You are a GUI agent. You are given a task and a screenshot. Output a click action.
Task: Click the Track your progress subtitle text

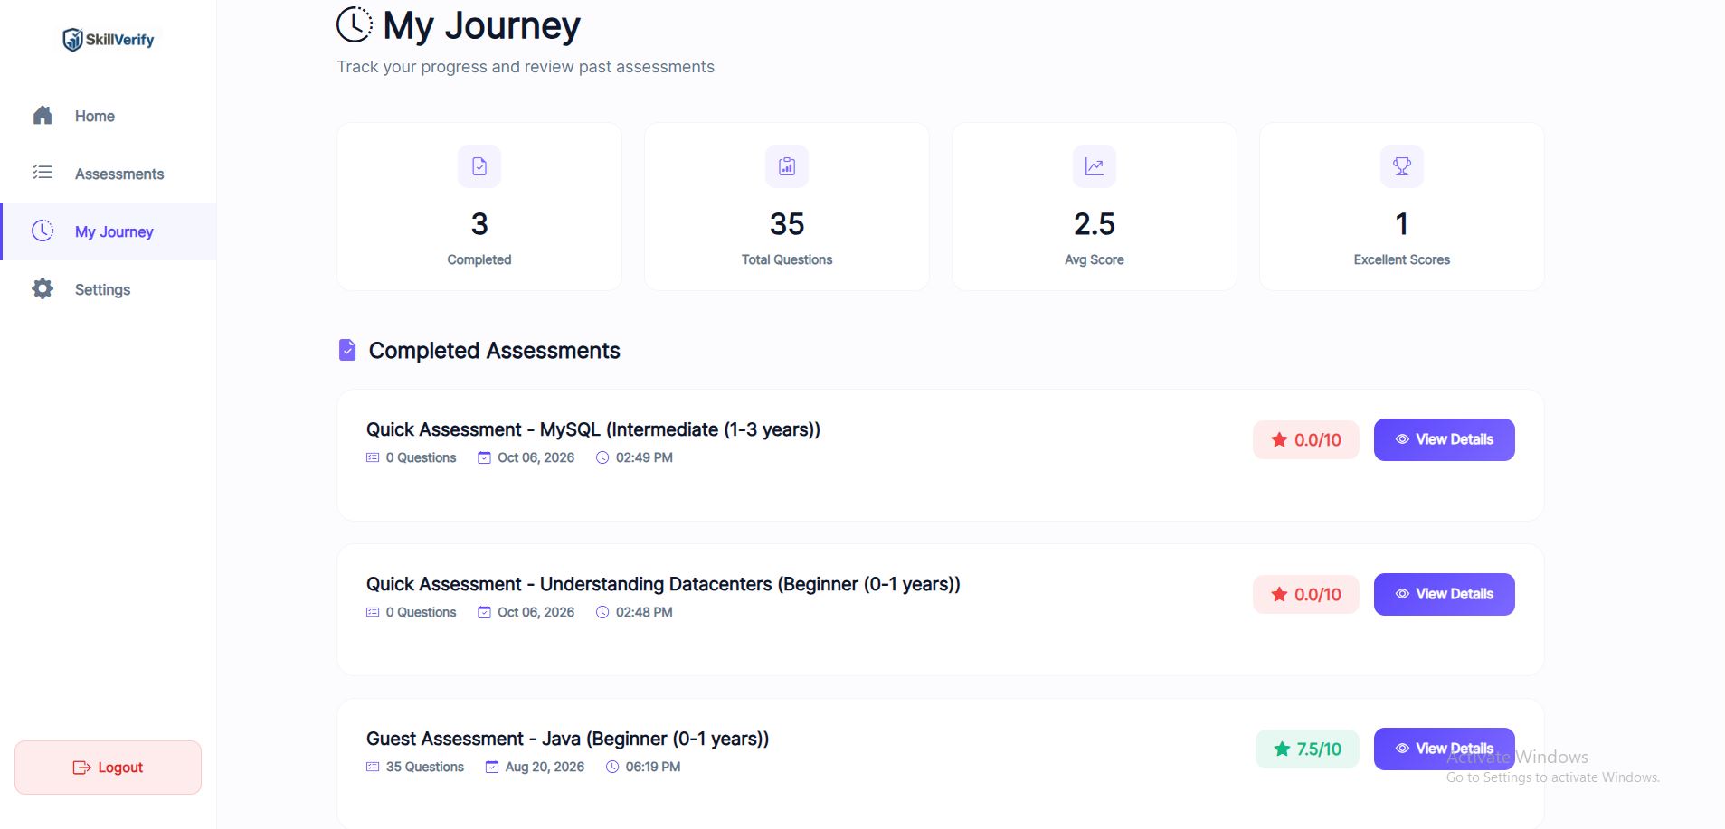tap(526, 67)
